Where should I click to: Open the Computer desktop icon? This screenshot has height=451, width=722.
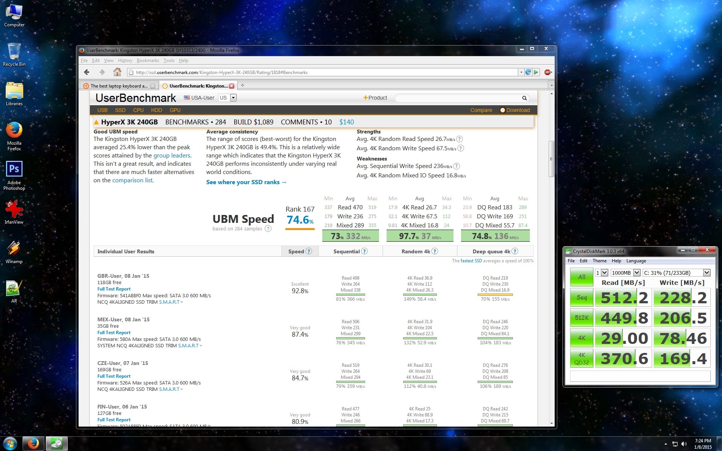coord(14,15)
